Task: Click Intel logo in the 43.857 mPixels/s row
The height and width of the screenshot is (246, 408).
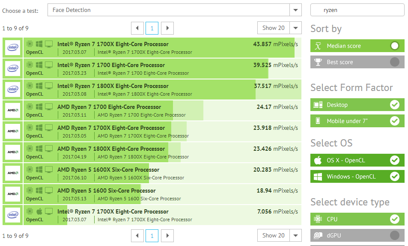Action: [13, 47]
